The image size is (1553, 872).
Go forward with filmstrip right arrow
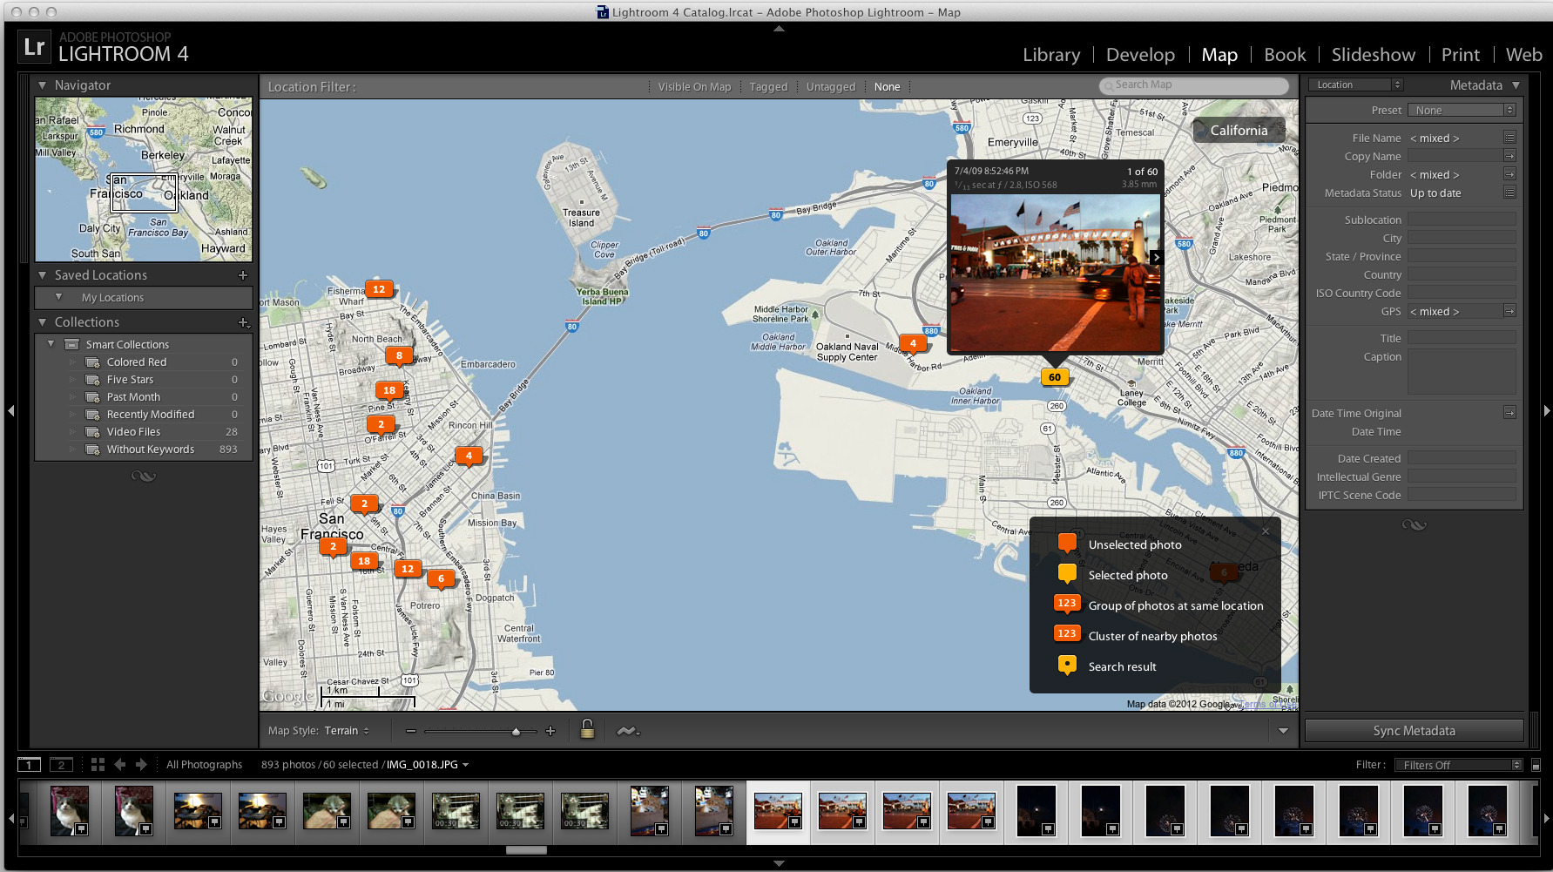pyautogui.click(x=141, y=764)
